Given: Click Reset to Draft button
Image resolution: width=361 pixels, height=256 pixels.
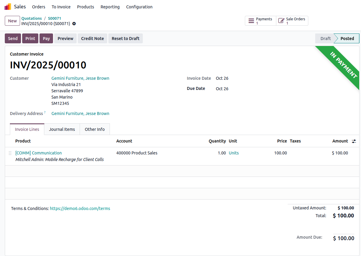Looking at the screenshot, I should click(125, 39).
